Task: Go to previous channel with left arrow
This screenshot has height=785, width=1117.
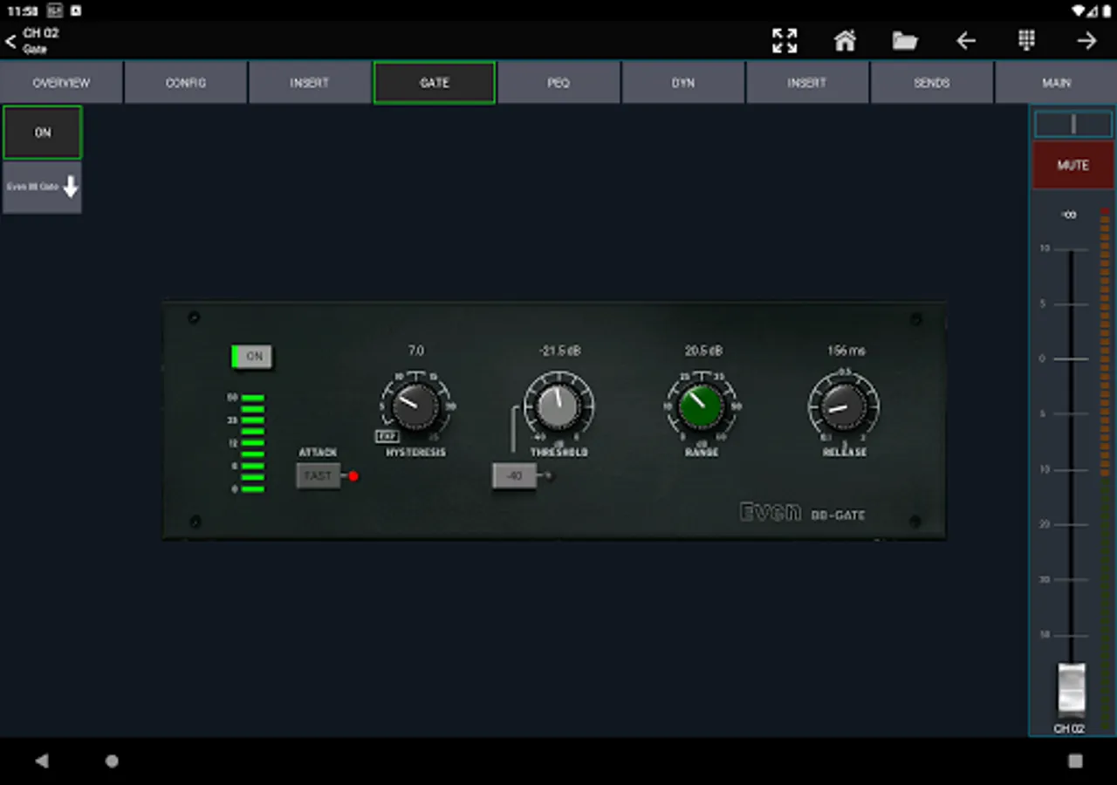Action: coord(965,41)
